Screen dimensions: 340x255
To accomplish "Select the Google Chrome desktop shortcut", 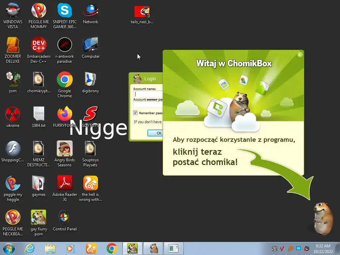I will point(65,85).
